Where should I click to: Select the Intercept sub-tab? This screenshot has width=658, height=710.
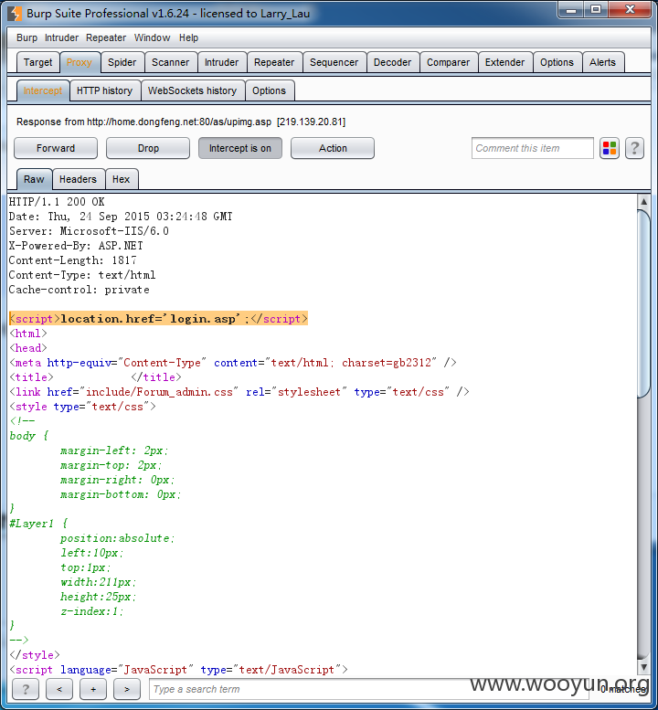click(x=43, y=90)
